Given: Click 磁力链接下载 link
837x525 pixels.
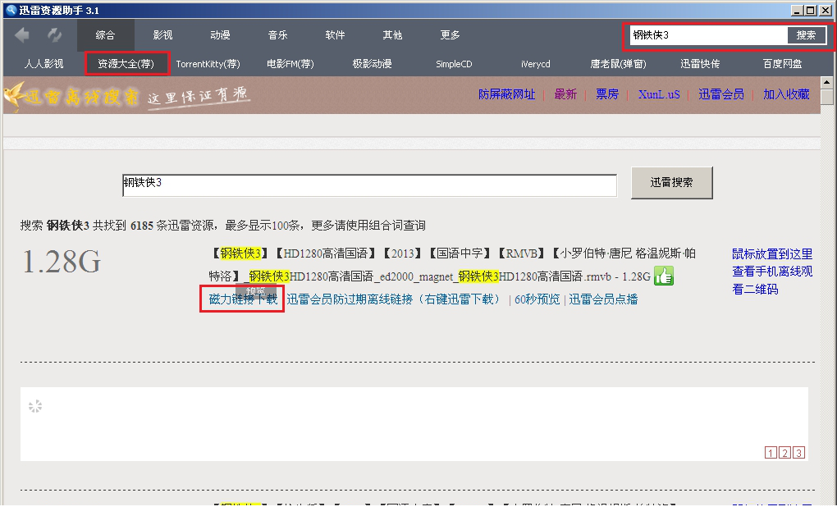Looking at the screenshot, I should pos(243,299).
